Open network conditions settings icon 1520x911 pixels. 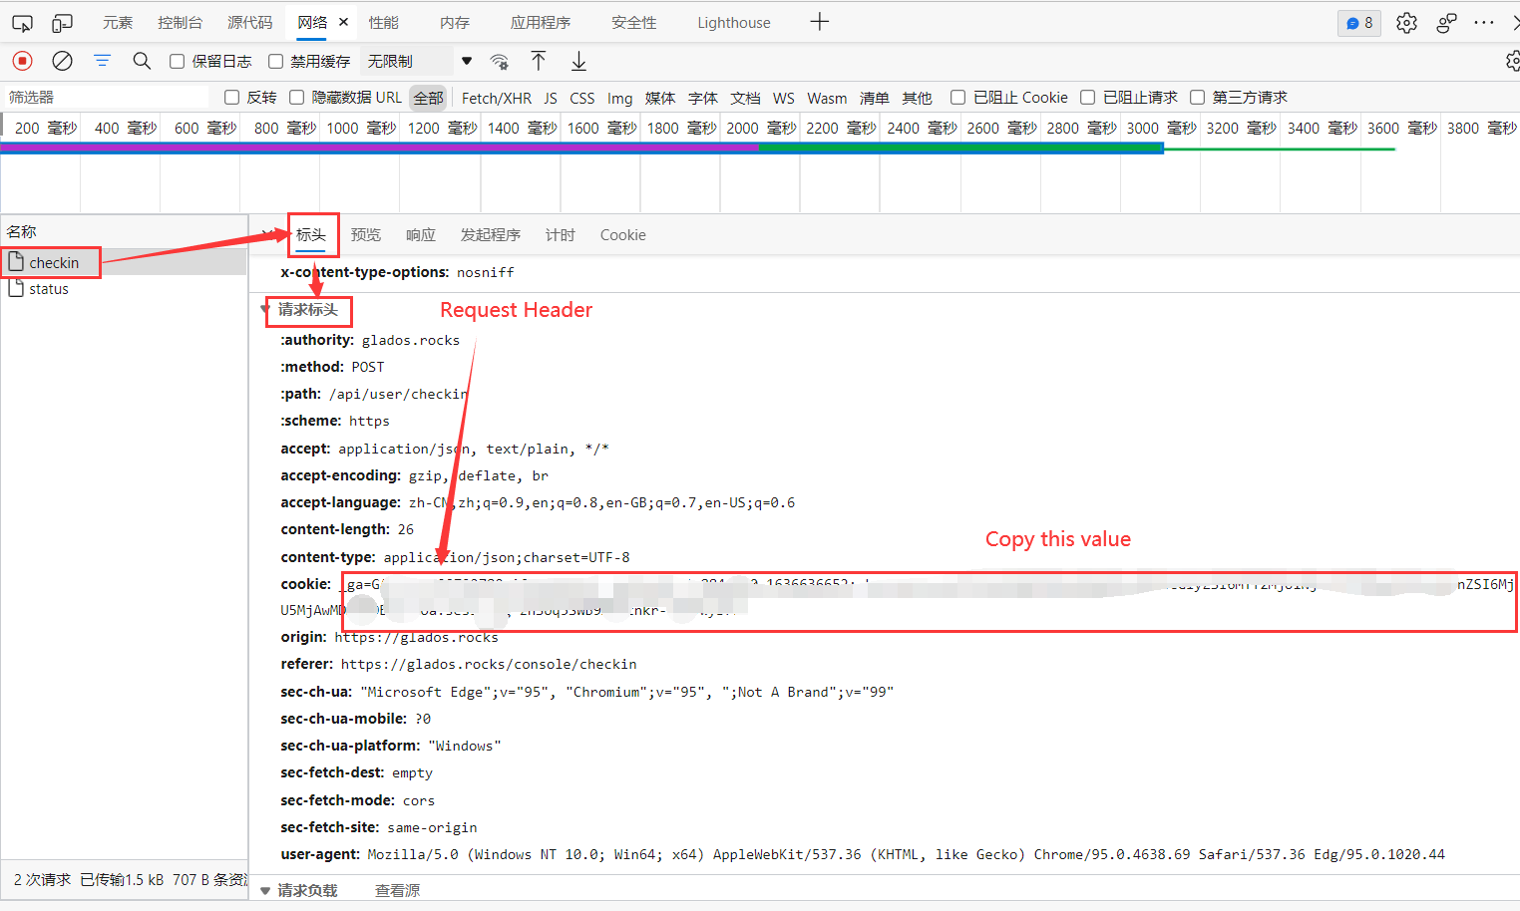pos(500,61)
